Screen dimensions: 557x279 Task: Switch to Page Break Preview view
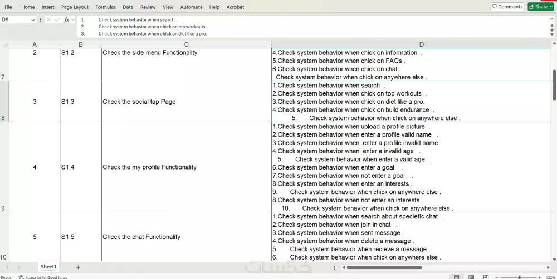485,277
